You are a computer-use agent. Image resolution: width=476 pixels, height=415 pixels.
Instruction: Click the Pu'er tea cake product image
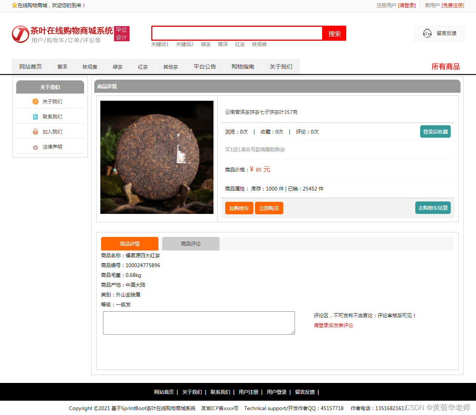click(157, 157)
